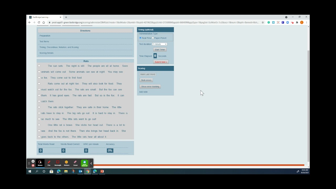Check the box for line "must watch out for the fox"
This screenshot has height=189, width=336.
coord(39,90)
